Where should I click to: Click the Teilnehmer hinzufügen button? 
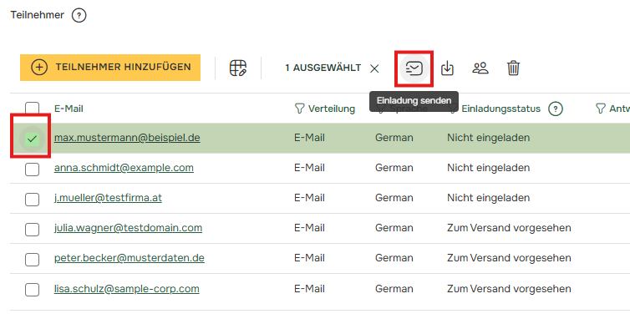tap(110, 68)
